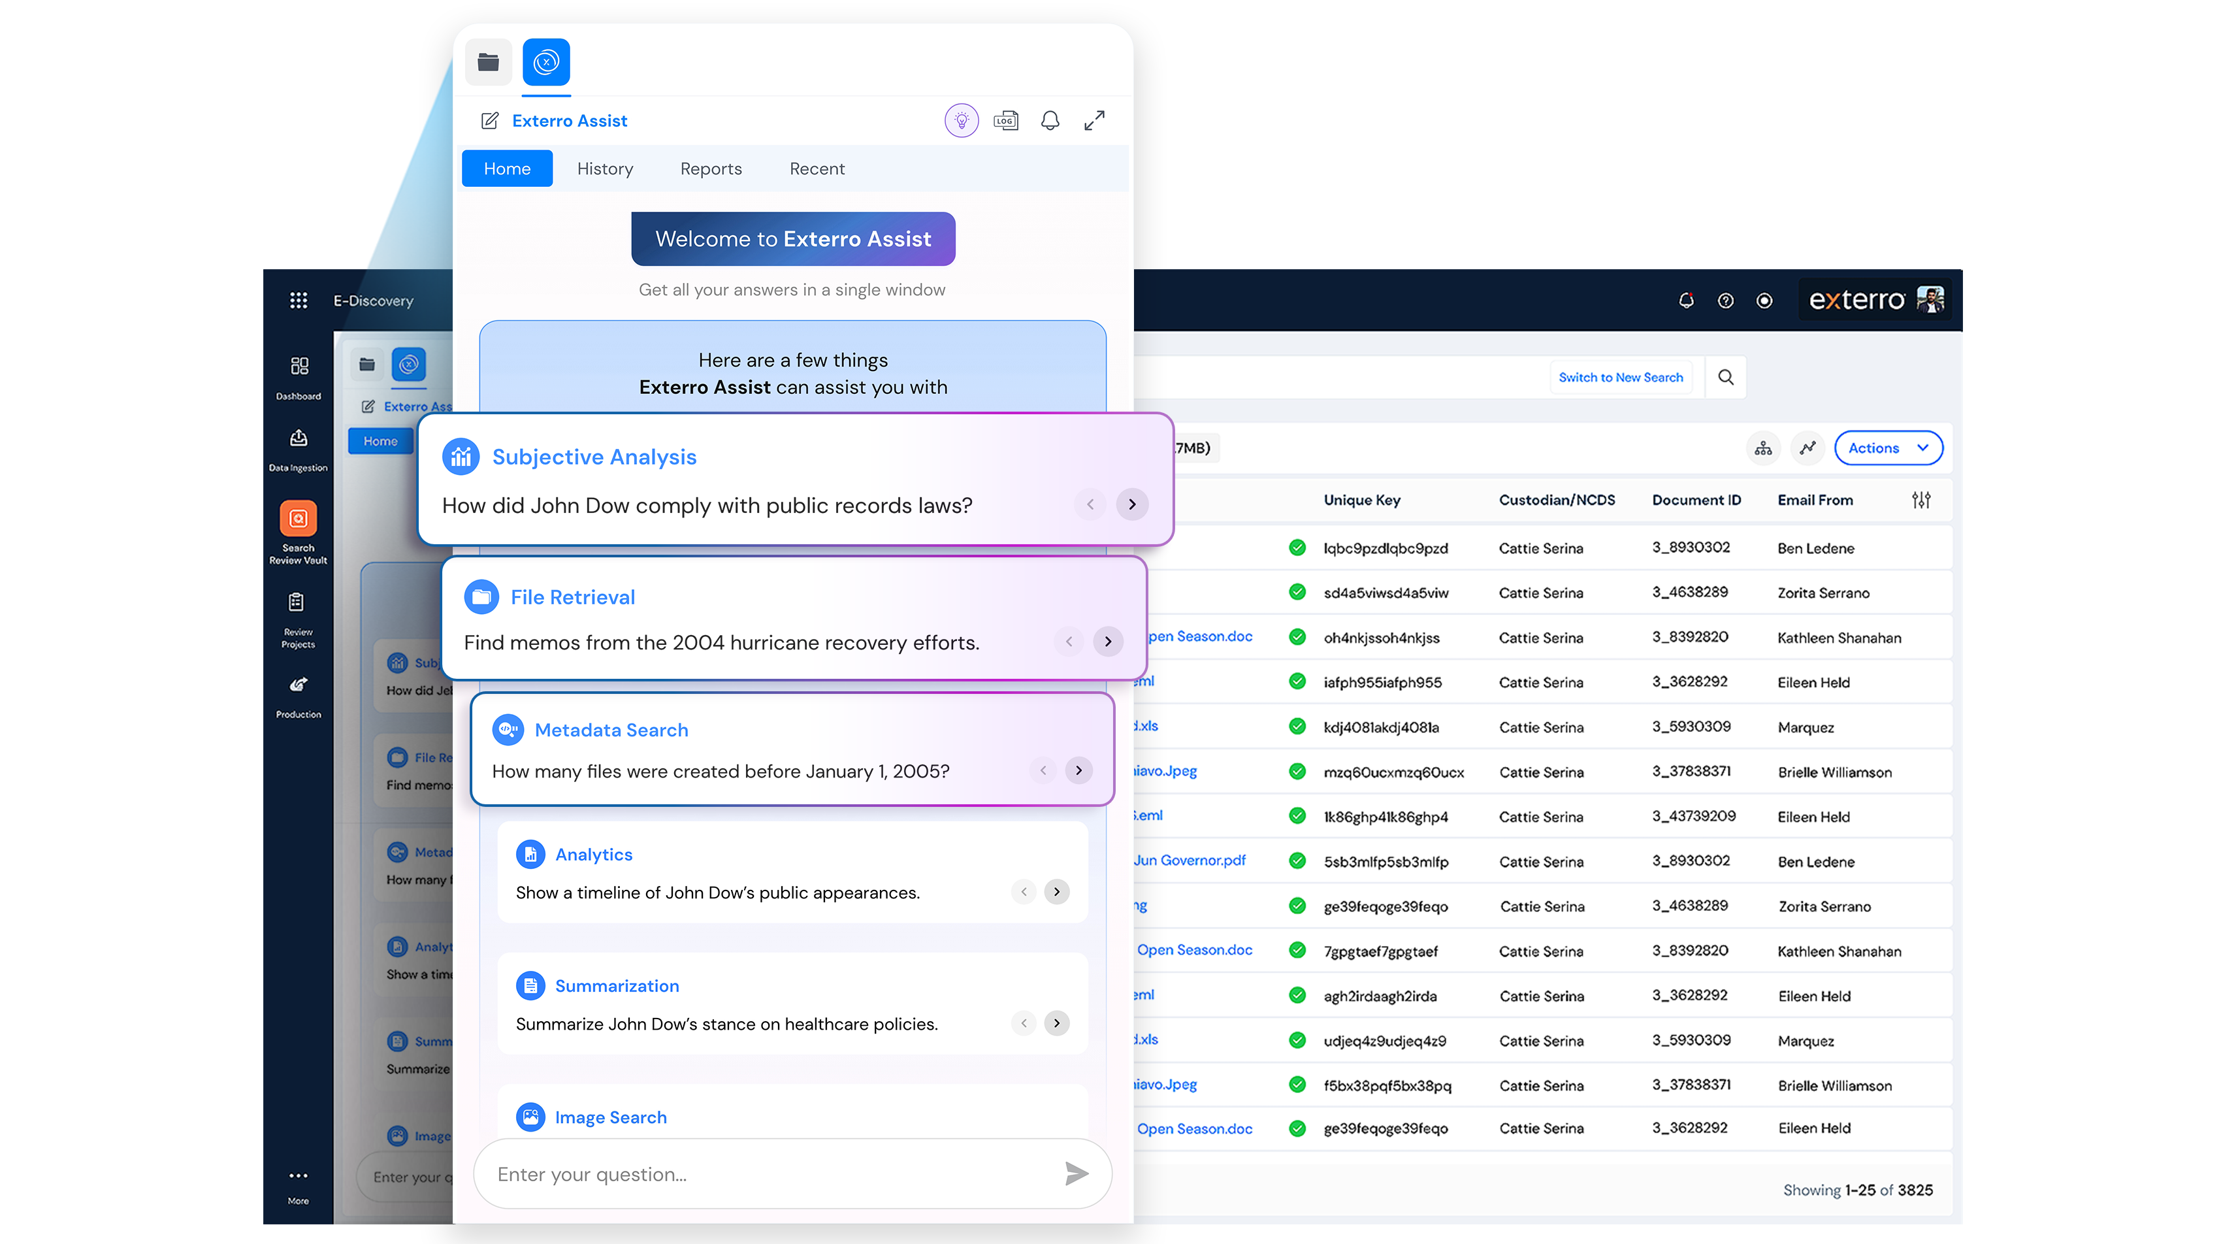This screenshot has height=1244, width=2221.
Task: Click Switch to New Search button
Action: click(1620, 378)
